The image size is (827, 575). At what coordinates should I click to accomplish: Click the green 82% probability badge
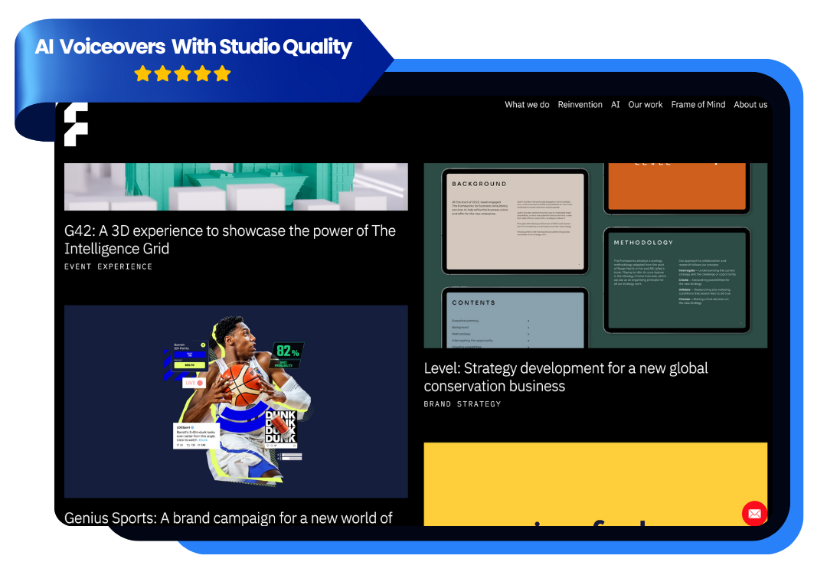point(288,353)
